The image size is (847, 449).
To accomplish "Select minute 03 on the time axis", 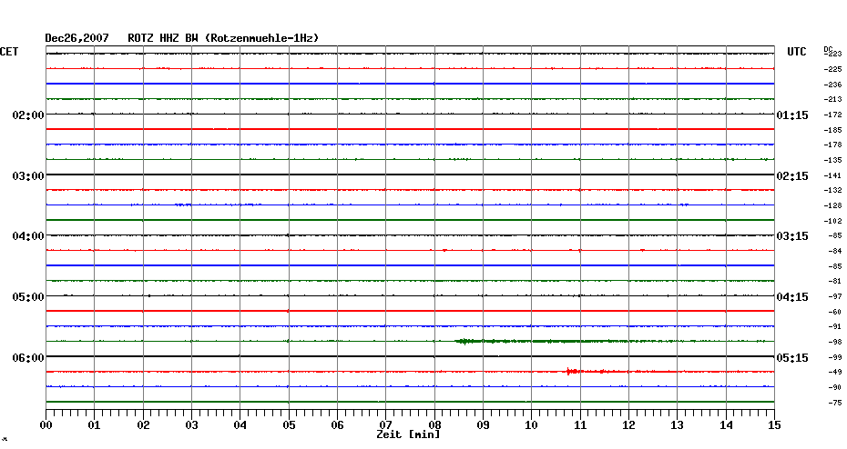I will (x=192, y=424).
